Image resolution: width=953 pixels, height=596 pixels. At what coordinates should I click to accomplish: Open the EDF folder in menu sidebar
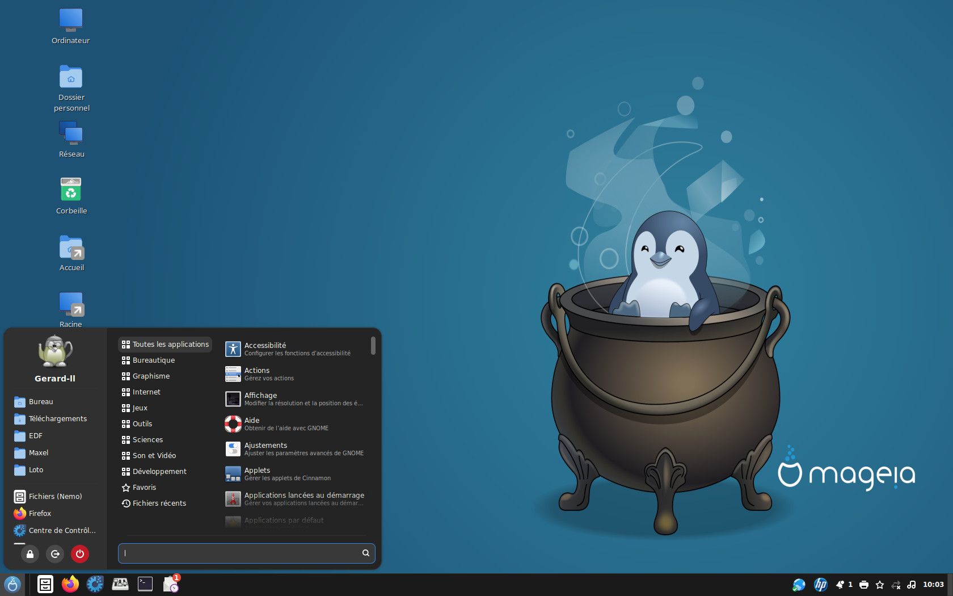point(55,436)
